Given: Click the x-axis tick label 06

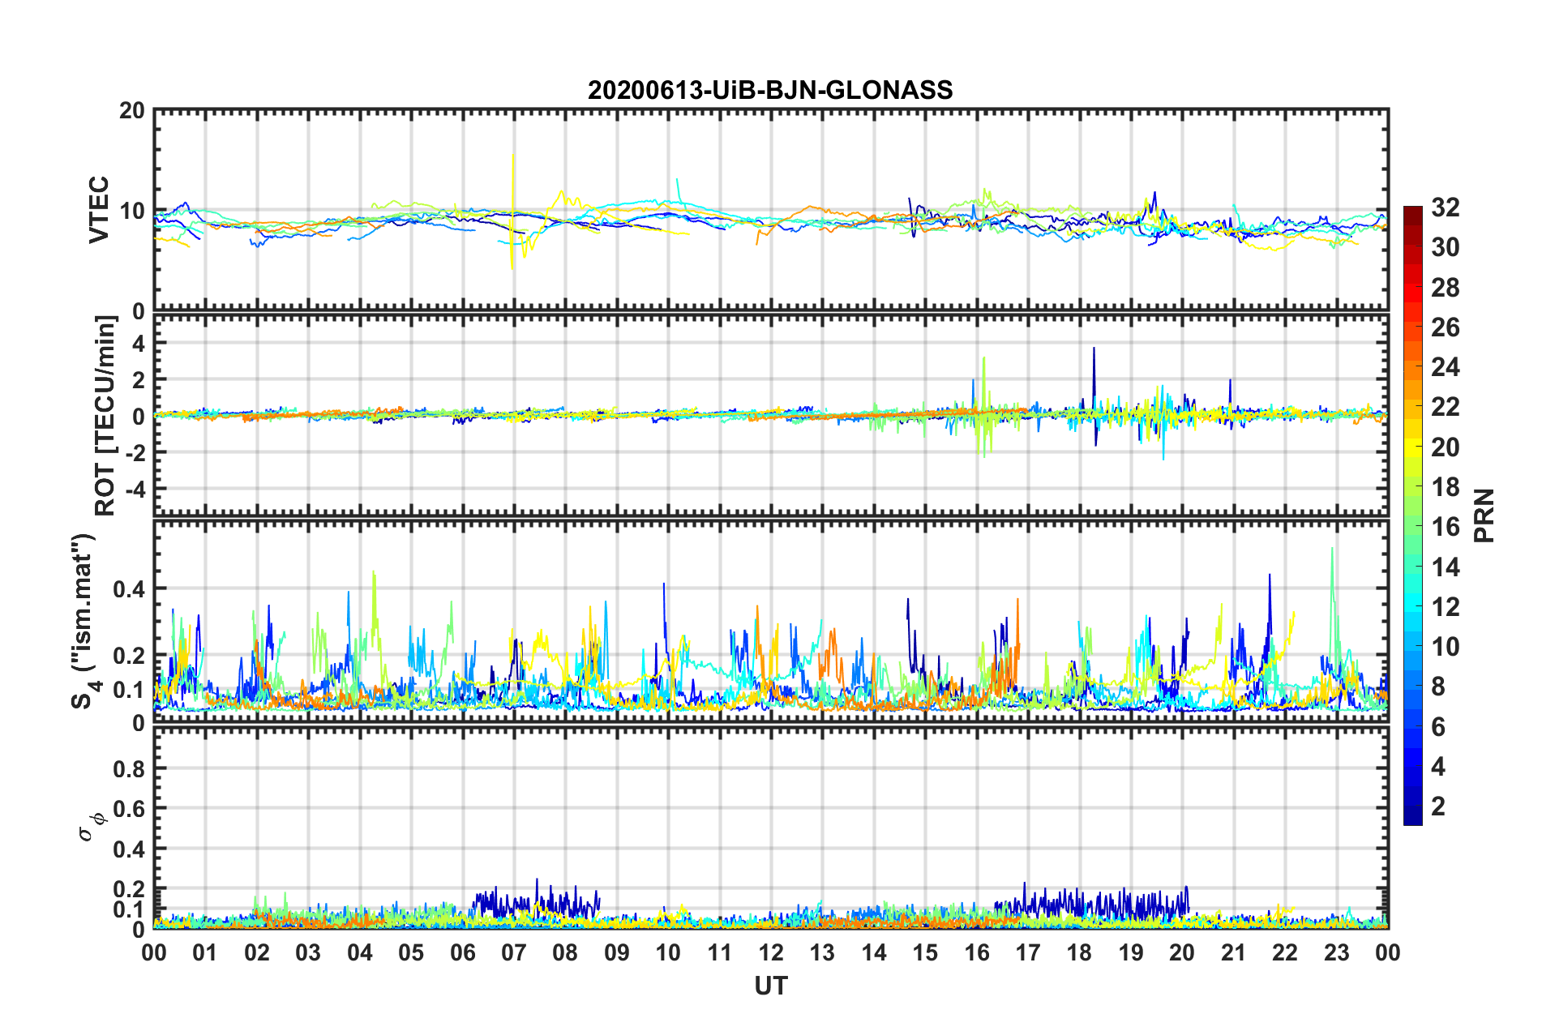Looking at the screenshot, I should tap(463, 952).
